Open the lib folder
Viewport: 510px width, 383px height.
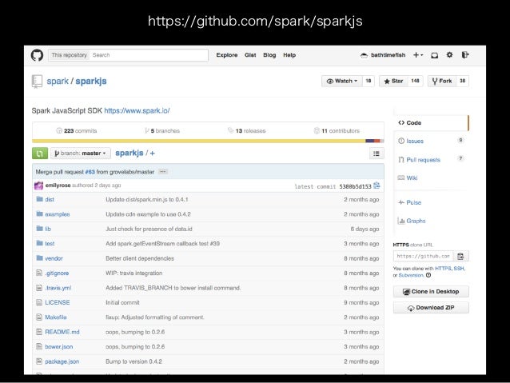(x=48, y=229)
